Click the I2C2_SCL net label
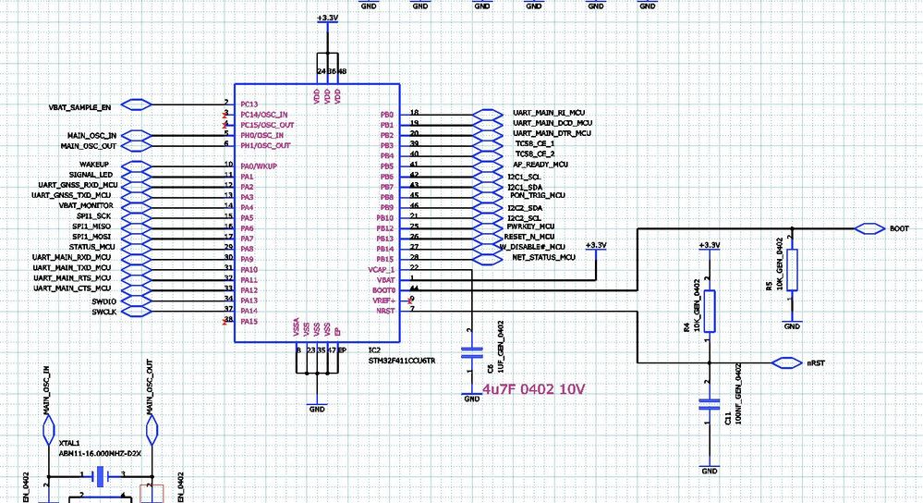The image size is (923, 503). coord(524,218)
